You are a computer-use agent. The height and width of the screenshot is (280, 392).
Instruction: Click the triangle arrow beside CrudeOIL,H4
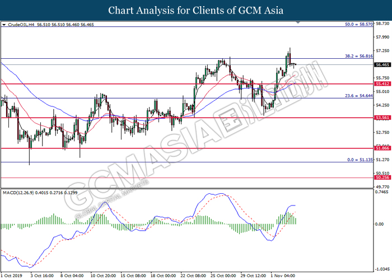click(x=4, y=25)
